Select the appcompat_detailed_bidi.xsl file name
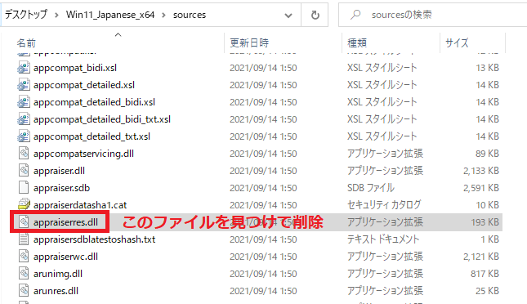This screenshot has width=527, height=304. click(x=94, y=102)
